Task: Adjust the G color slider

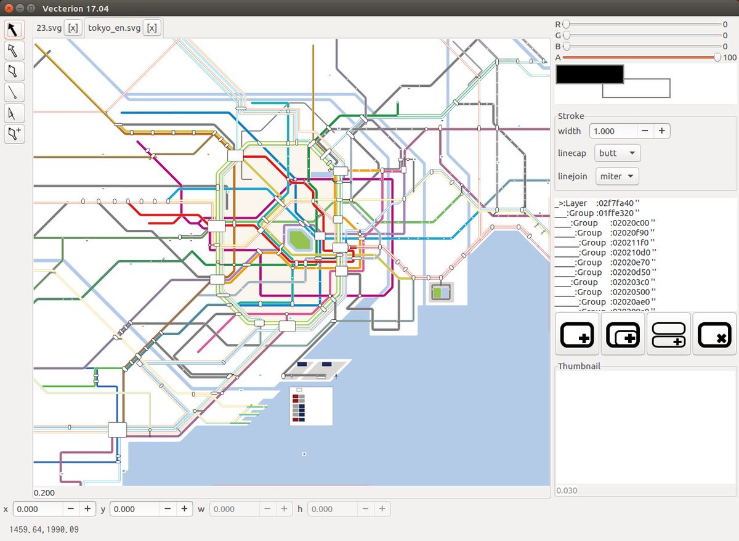Action: pos(640,35)
